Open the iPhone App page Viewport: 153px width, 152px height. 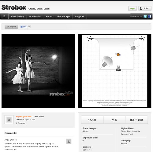click(x=64, y=16)
